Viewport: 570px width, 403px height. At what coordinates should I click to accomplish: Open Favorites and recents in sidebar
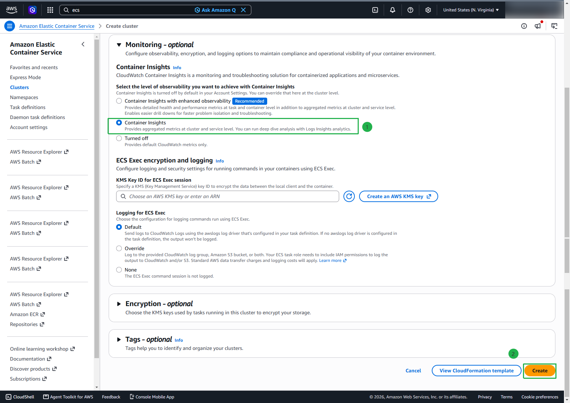click(x=34, y=67)
